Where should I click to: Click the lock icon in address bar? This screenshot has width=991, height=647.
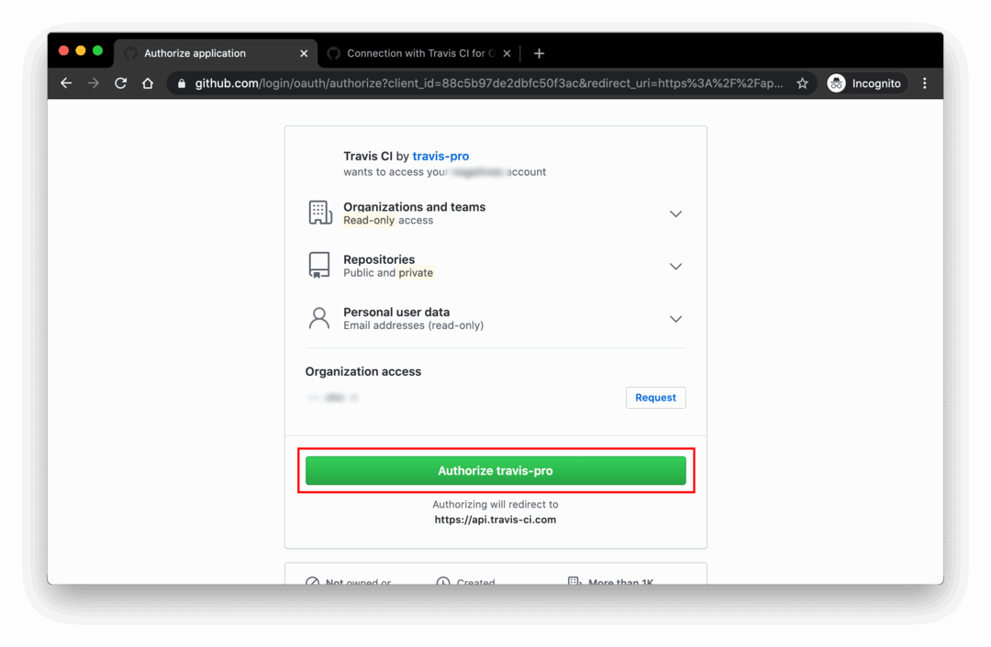182,83
